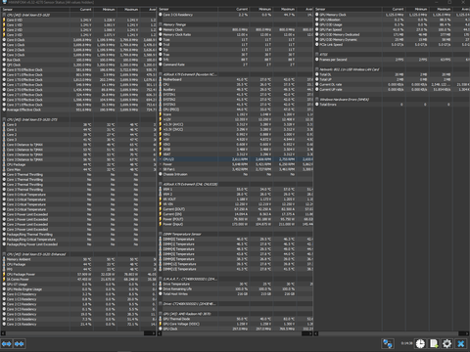Click the elapsed time readout in bottom bar
470x352 pixels.
(406, 343)
